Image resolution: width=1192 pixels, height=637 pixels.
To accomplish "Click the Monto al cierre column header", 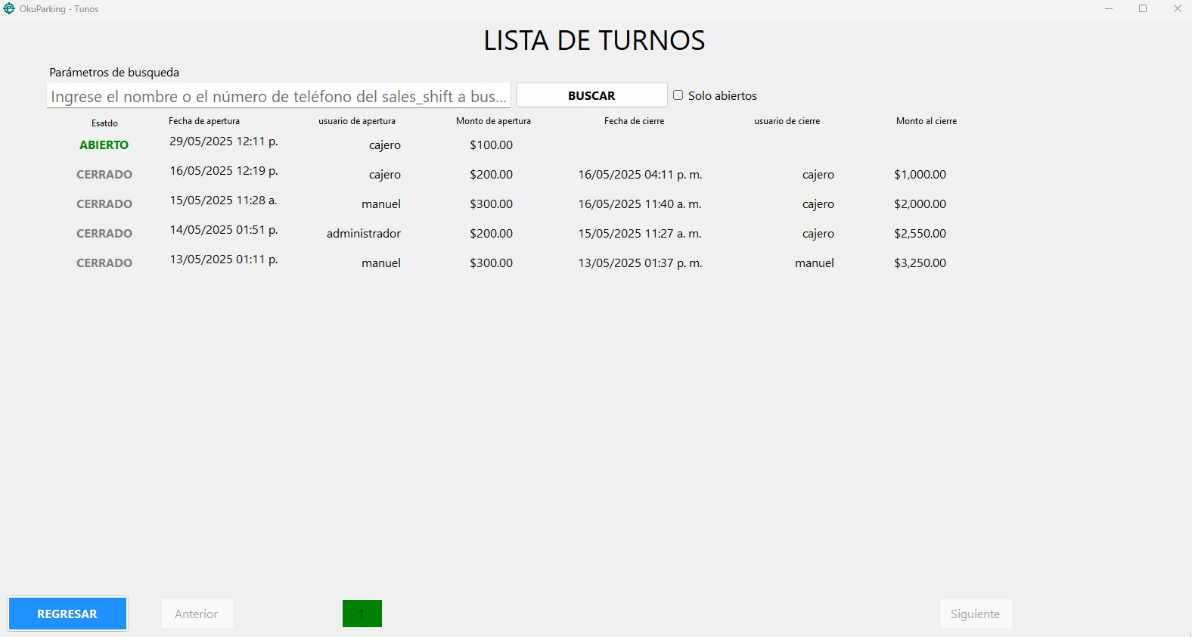I will (927, 121).
